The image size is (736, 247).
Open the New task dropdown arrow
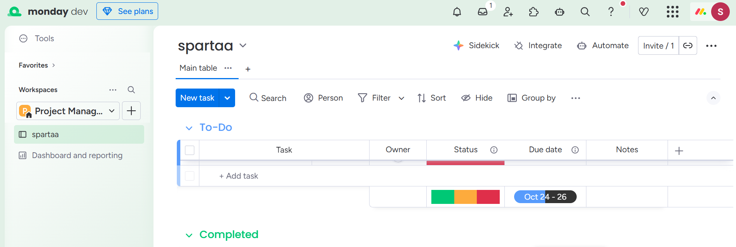click(x=227, y=98)
